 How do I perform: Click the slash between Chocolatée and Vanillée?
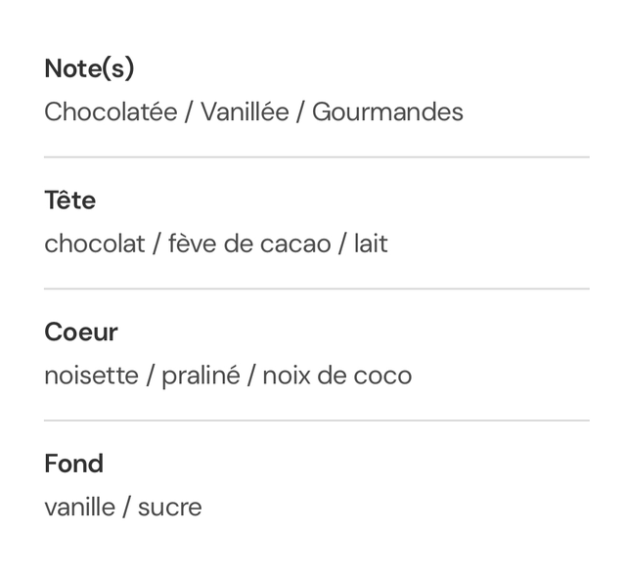[189, 112]
